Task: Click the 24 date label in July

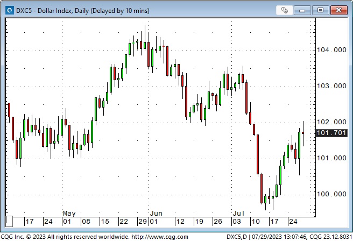Action: (293, 222)
